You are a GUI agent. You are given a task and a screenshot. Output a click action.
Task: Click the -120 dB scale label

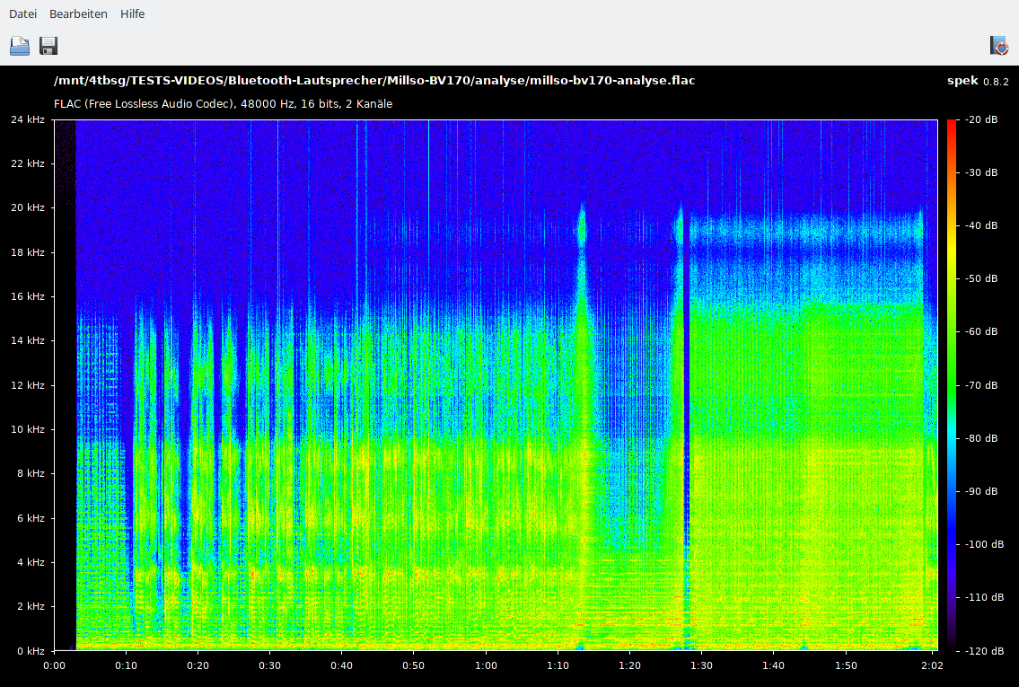984,650
